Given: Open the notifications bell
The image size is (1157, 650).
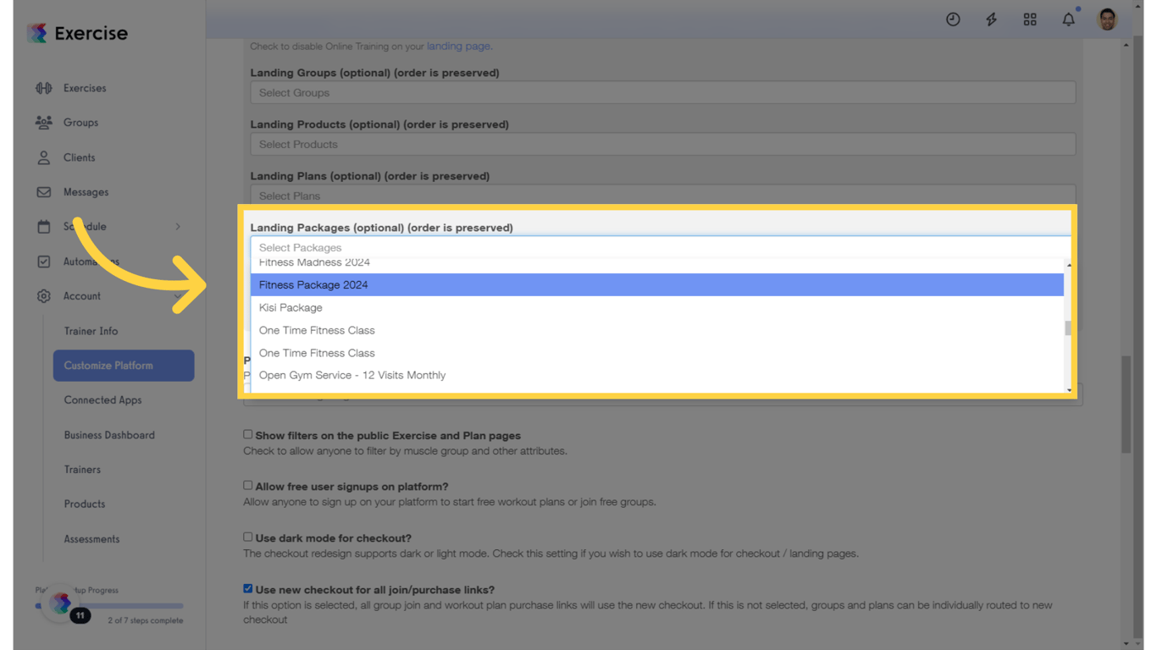Looking at the screenshot, I should [1068, 19].
